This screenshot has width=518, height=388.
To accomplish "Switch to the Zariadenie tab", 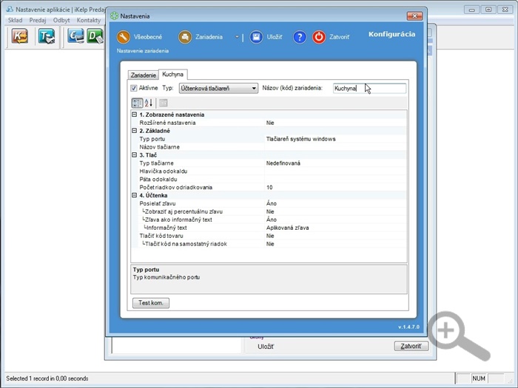I will coord(143,75).
